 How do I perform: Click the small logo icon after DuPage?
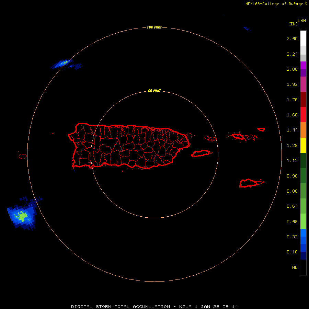click(x=306, y=4)
